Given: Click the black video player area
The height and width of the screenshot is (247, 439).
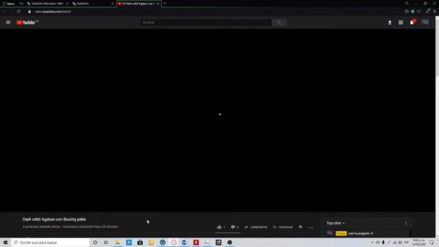Looking at the screenshot, I should (217, 121).
